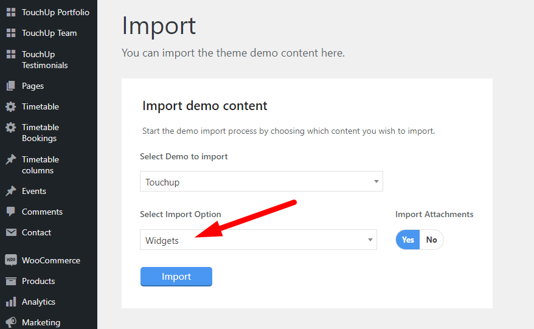Image resolution: width=534 pixels, height=329 pixels.
Task: Click the Select Demo to import label
Action: pos(184,157)
